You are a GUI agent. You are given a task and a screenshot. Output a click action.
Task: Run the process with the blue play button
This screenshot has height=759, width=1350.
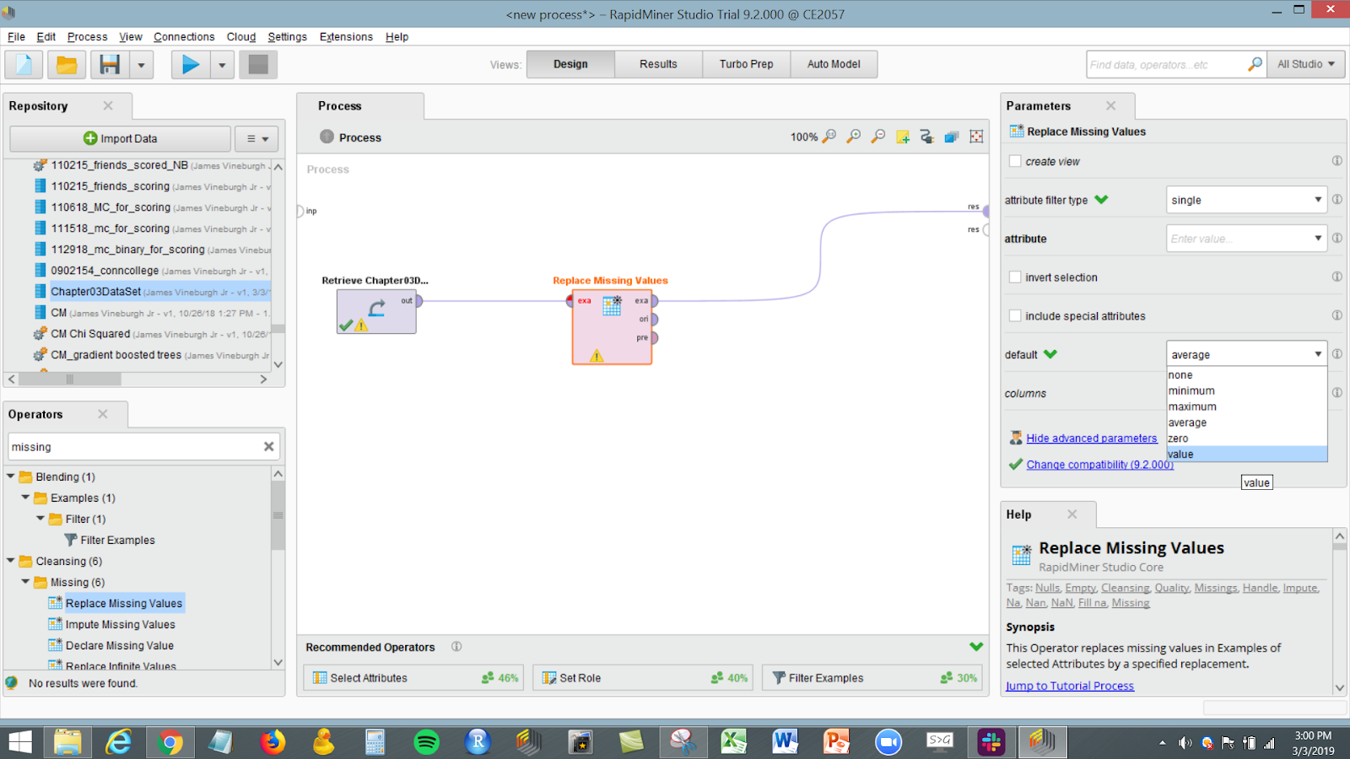tap(191, 64)
